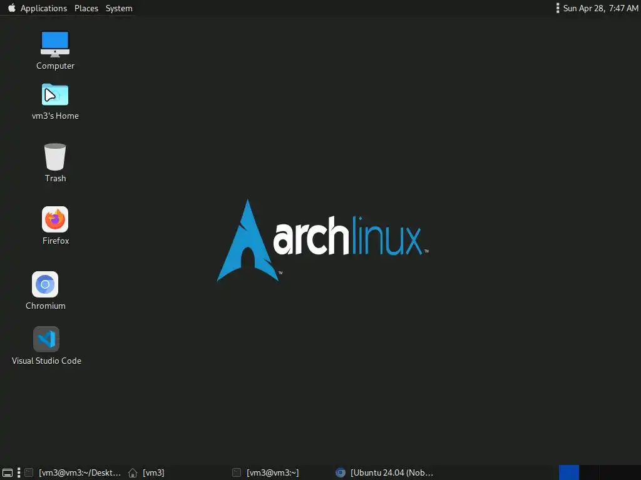641x480 pixels.
Task: Click the panel handle beside Show Desktop button
Action: (18, 472)
